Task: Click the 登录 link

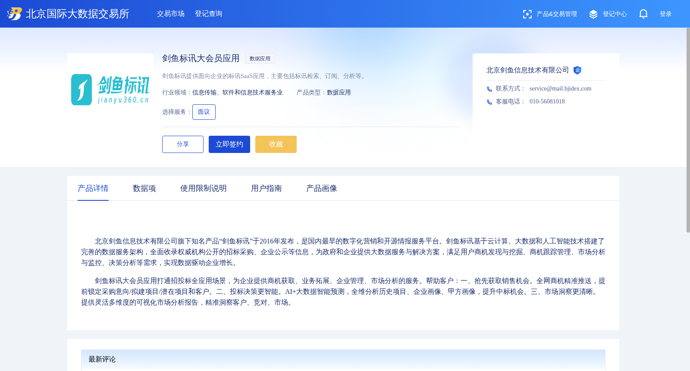Action: point(666,14)
